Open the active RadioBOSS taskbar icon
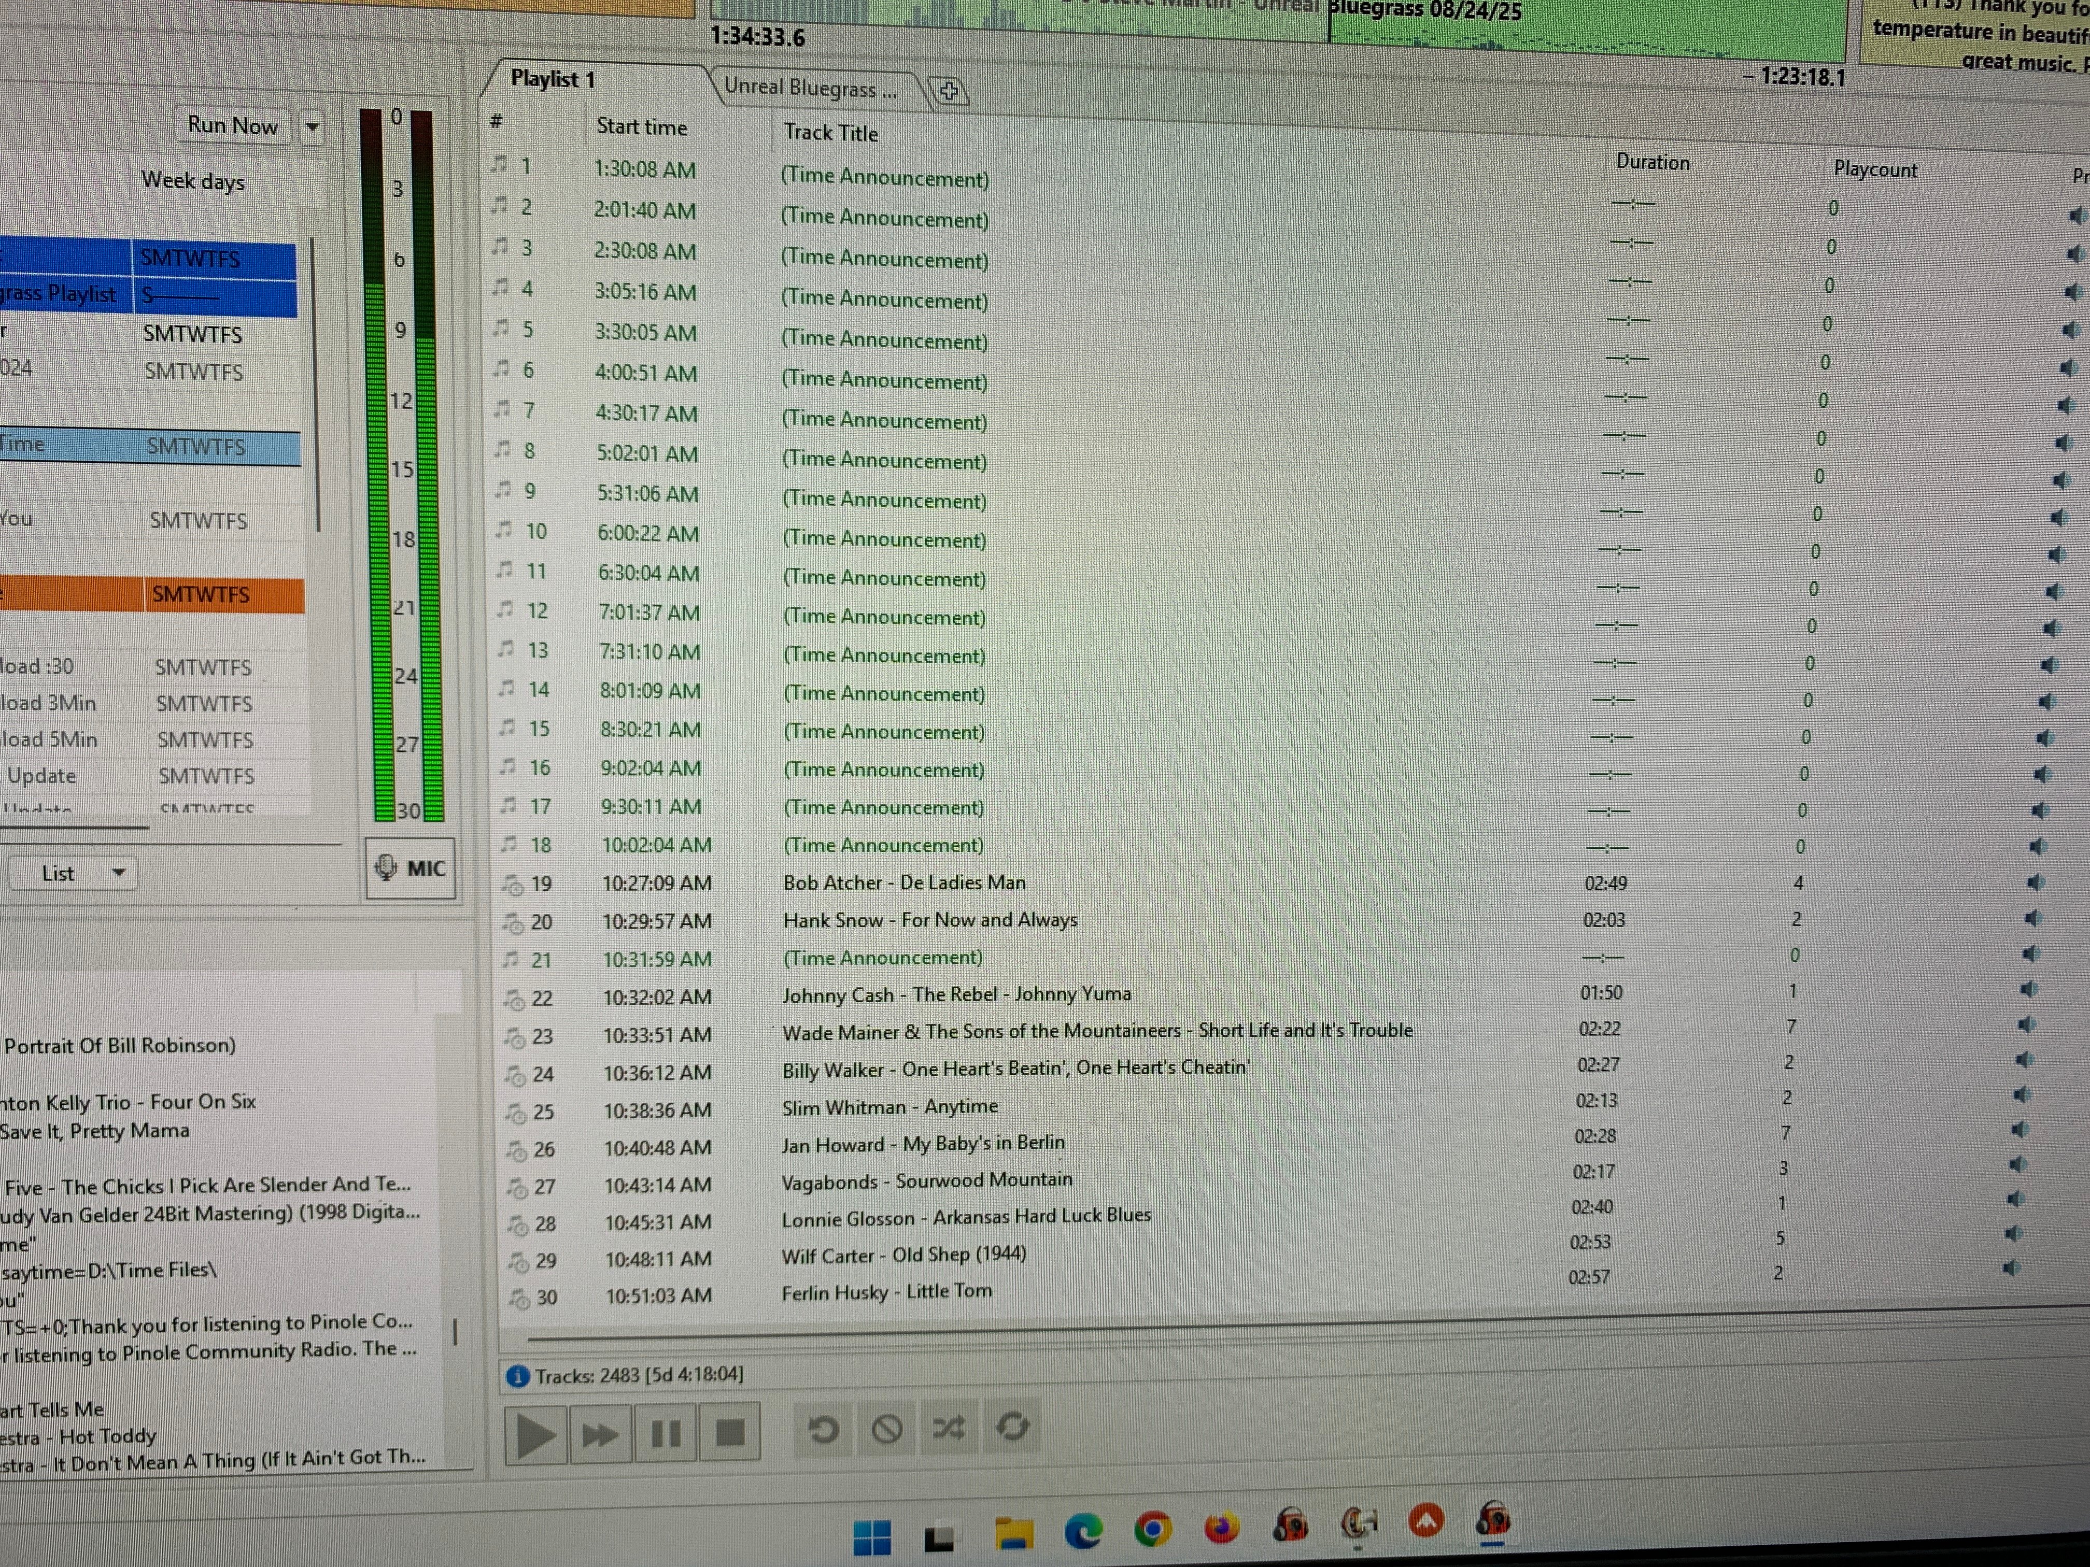Screen dimensions: 2090x1567 (x=1493, y=1520)
